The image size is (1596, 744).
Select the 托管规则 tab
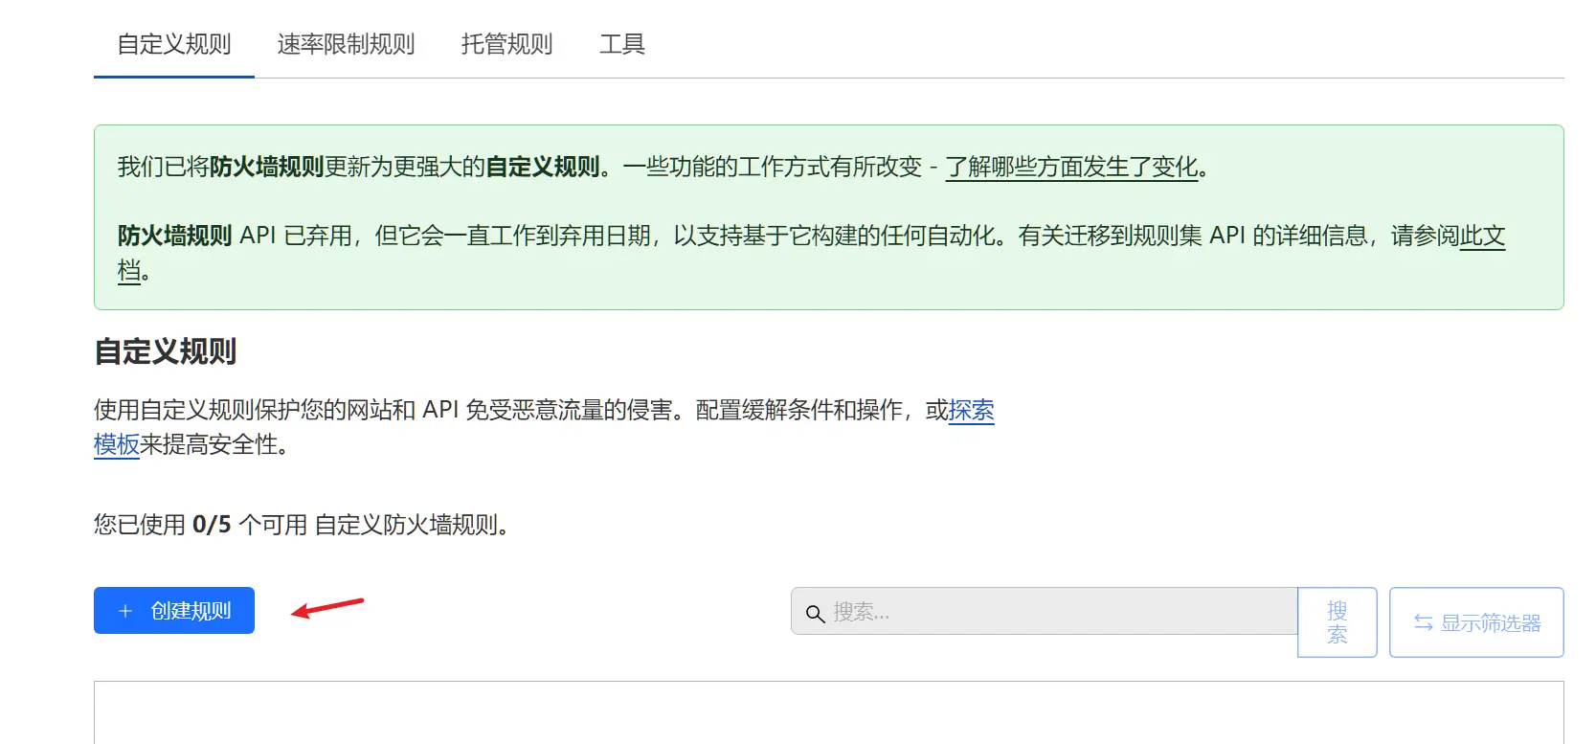point(506,44)
